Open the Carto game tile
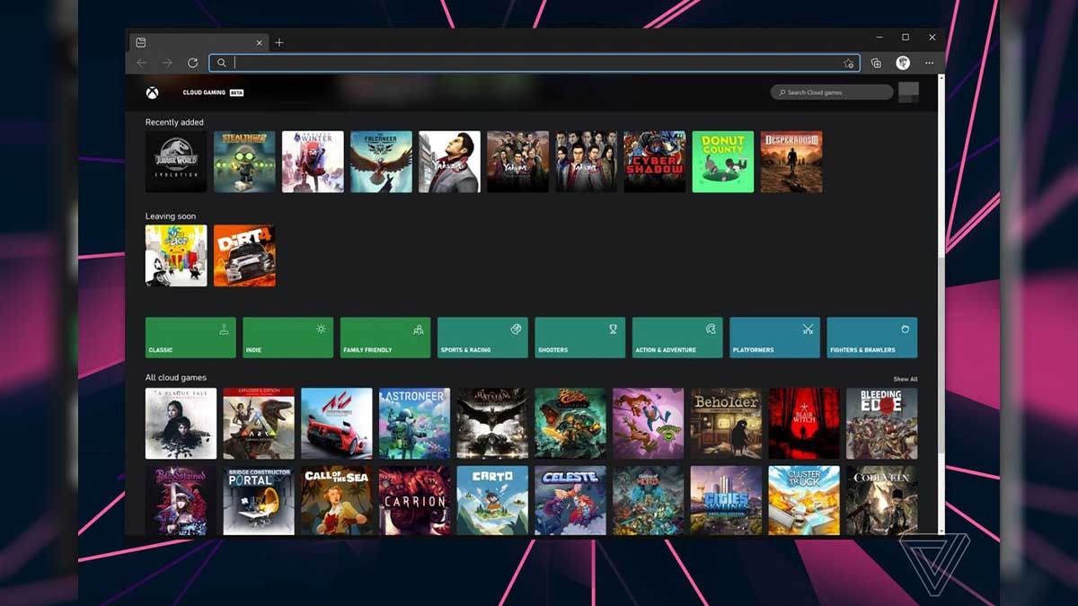Screen dimensions: 1078x606 click(x=492, y=501)
